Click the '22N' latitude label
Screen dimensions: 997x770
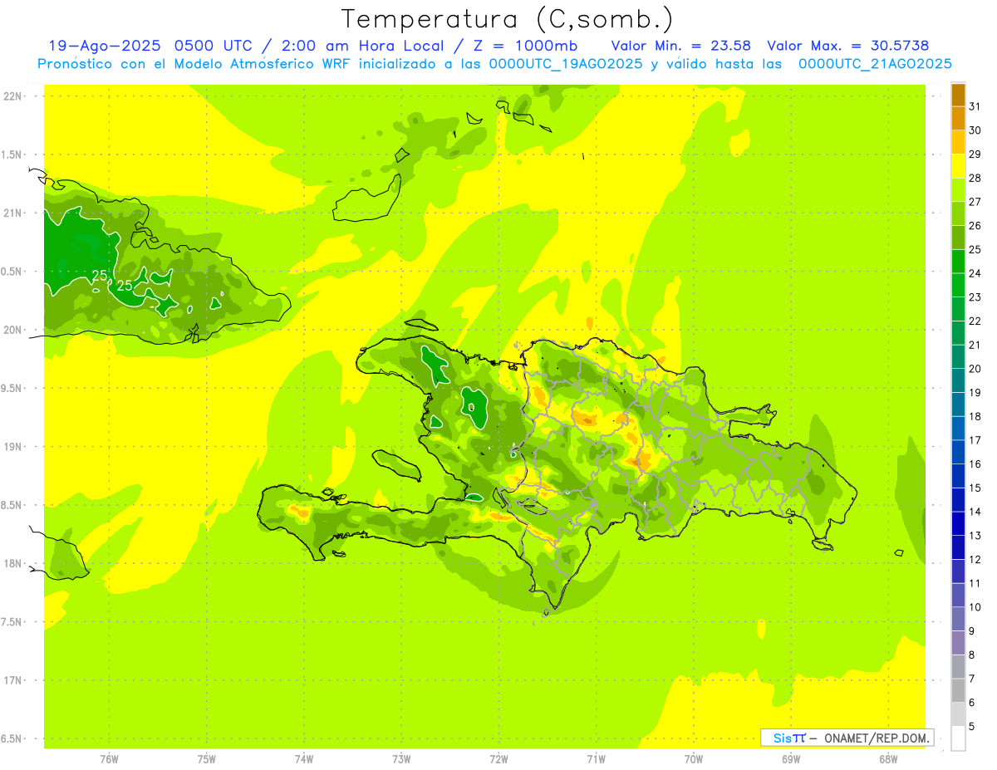click(13, 96)
